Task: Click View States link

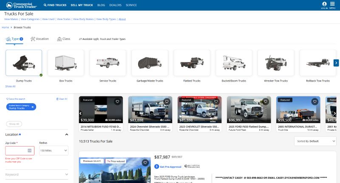Action: tap(64, 19)
